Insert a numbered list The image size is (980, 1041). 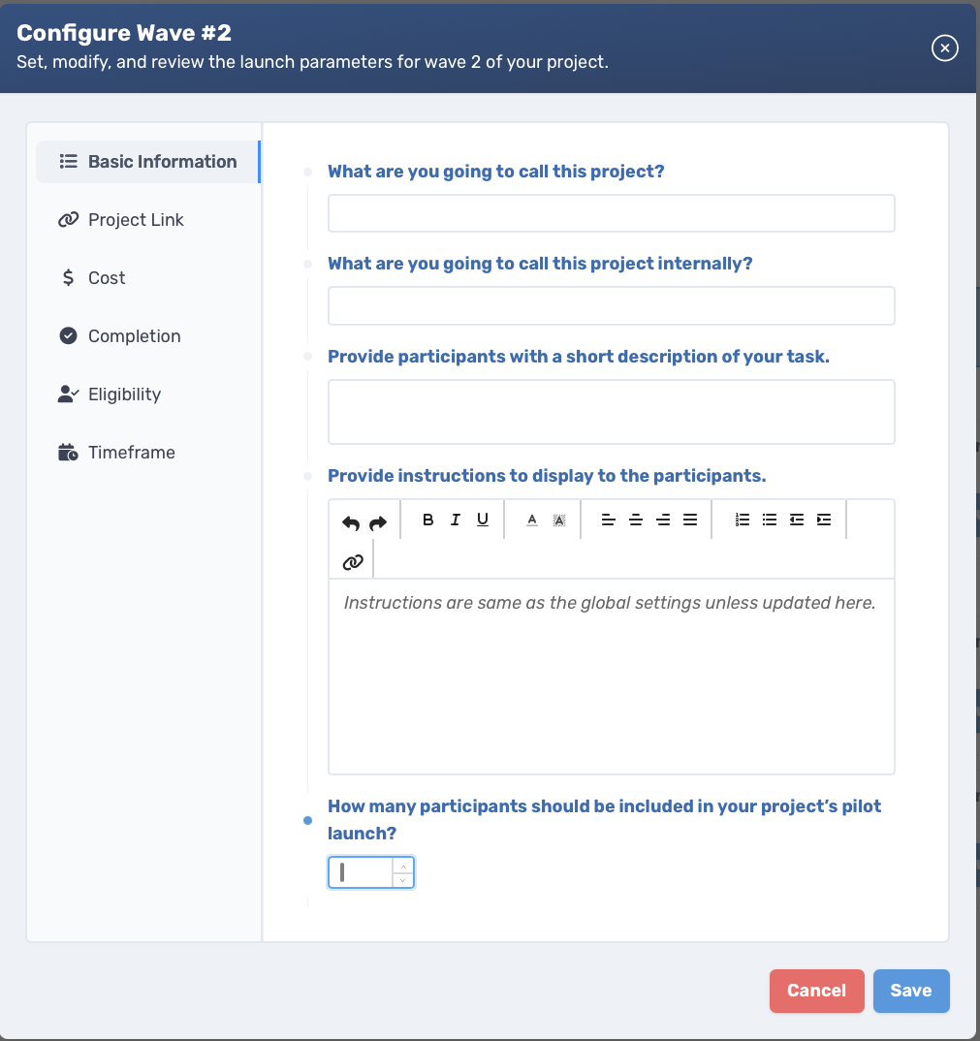[743, 520]
